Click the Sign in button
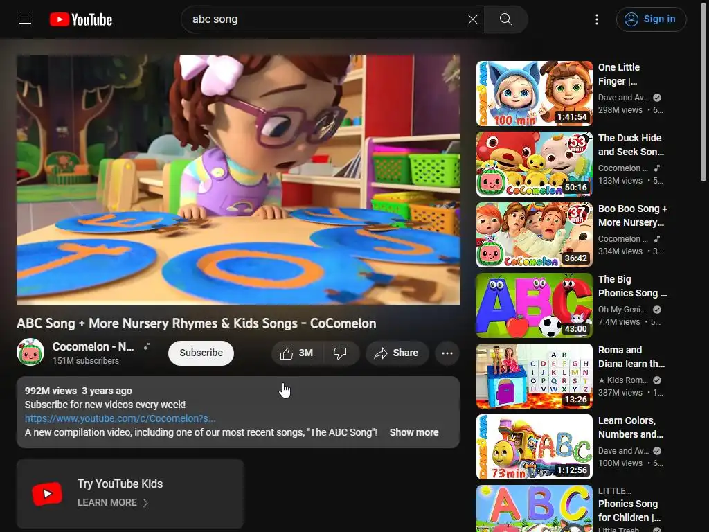This screenshot has width=709, height=532. [651, 19]
